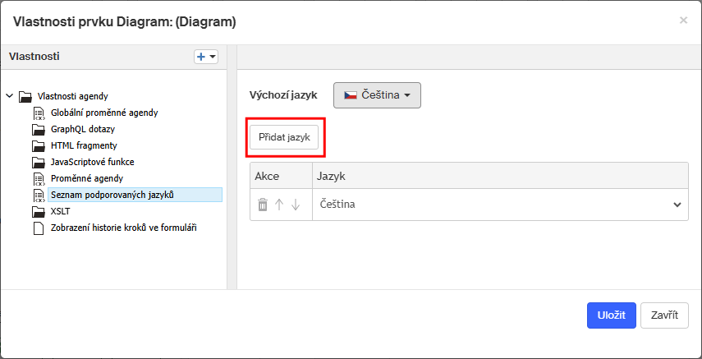This screenshot has width=702, height=359.
Task: Select Seznam podporovaných jazyků tree item
Action: 135,195
